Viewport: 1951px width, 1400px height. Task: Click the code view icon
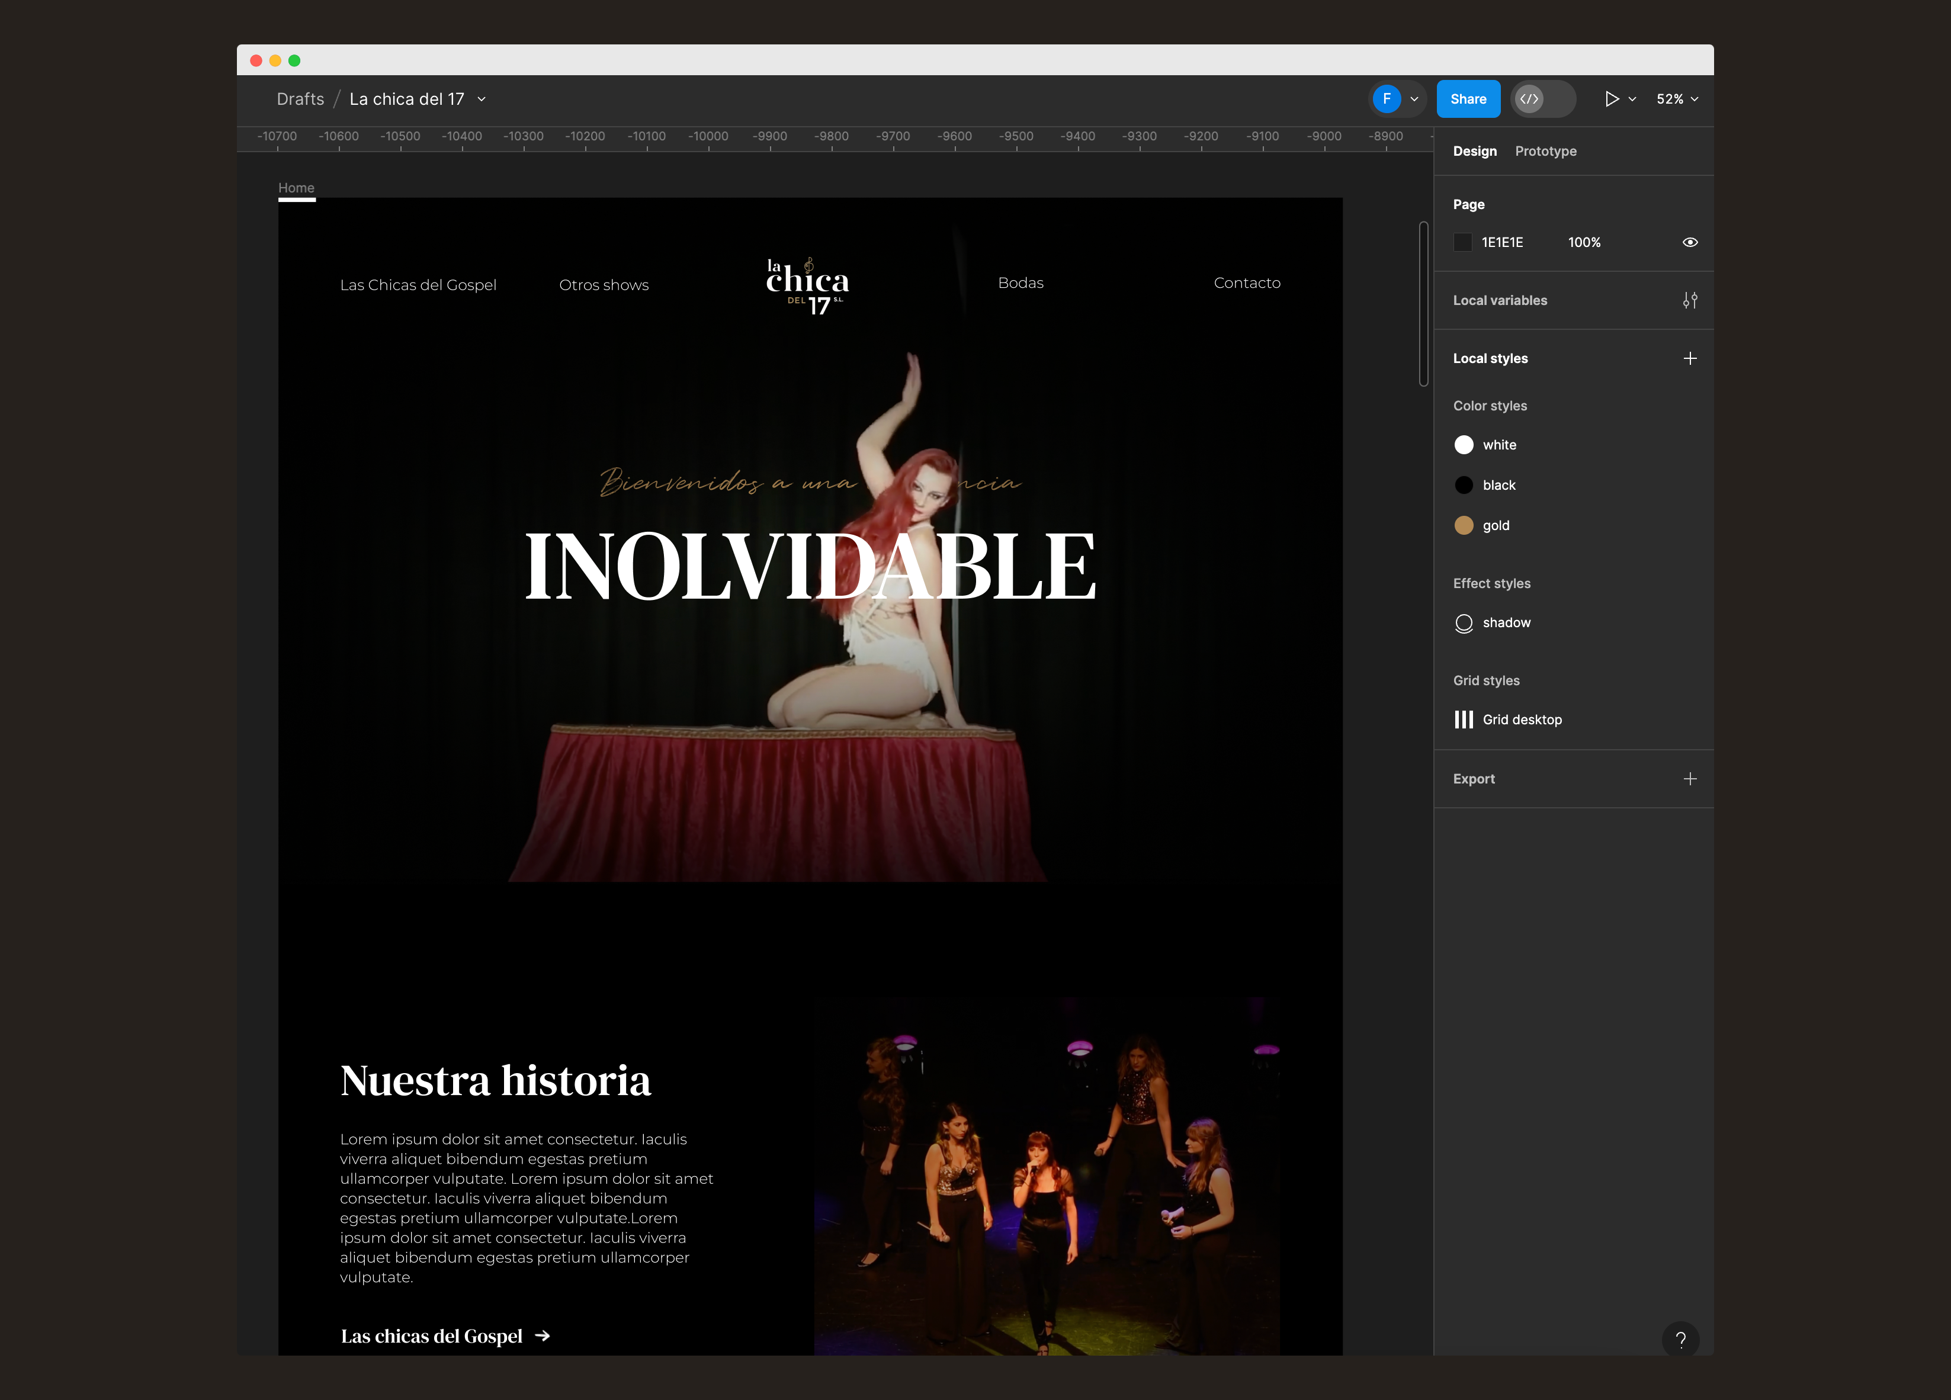tap(1530, 98)
